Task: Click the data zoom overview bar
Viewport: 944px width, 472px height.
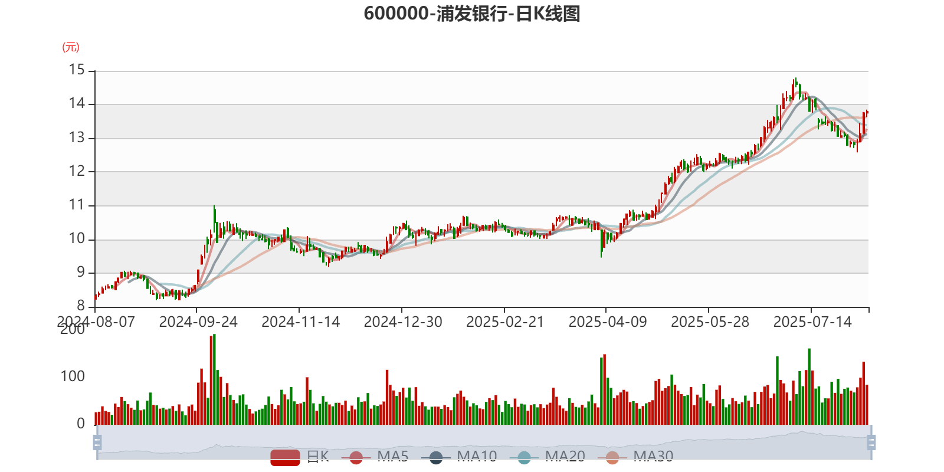Action: click(484, 442)
